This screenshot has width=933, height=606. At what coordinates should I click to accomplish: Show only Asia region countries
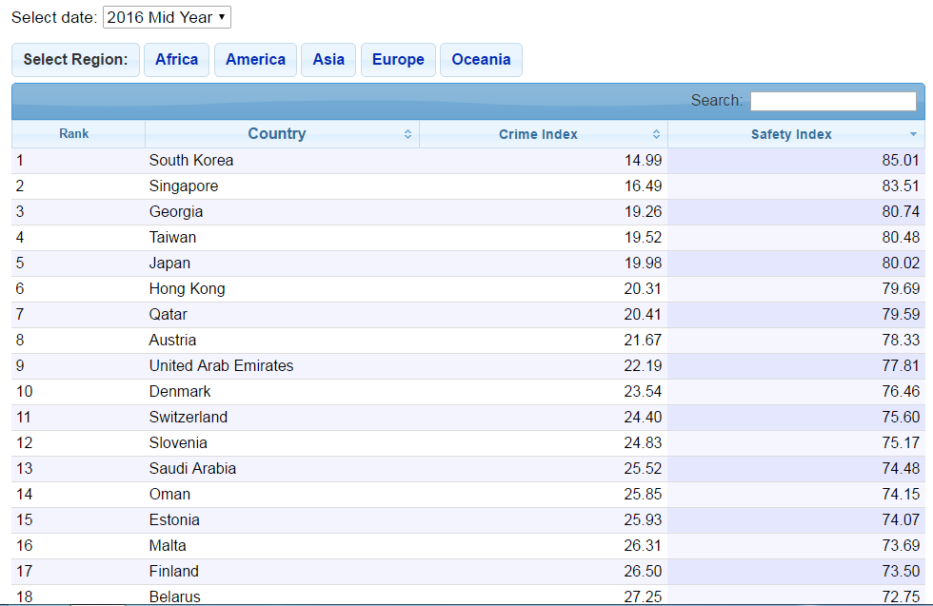click(x=328, y=60)
